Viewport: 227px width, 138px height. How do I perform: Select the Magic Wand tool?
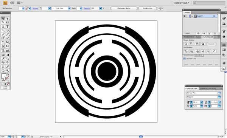(3, 22)
